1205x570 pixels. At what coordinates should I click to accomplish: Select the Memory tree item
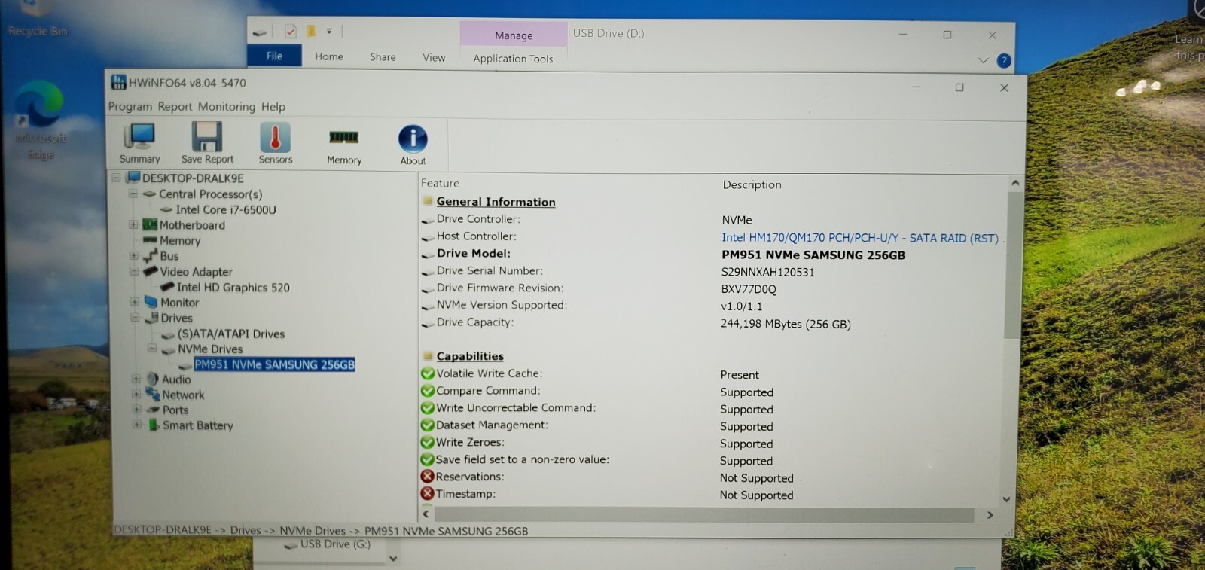tap(180, 241)
